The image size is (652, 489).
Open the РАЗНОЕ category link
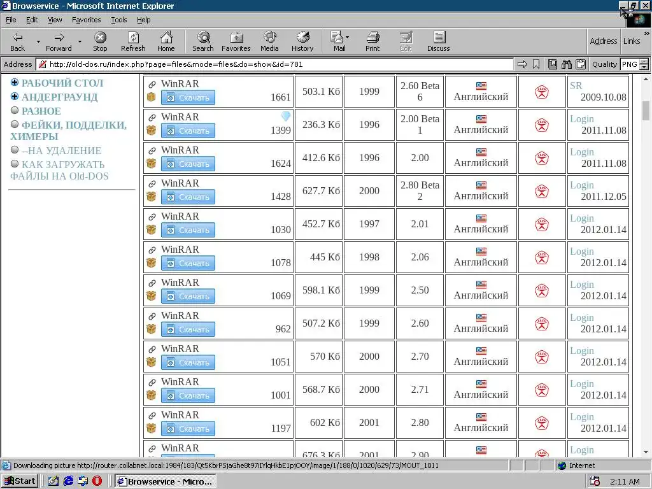click(x=41, y=111)
